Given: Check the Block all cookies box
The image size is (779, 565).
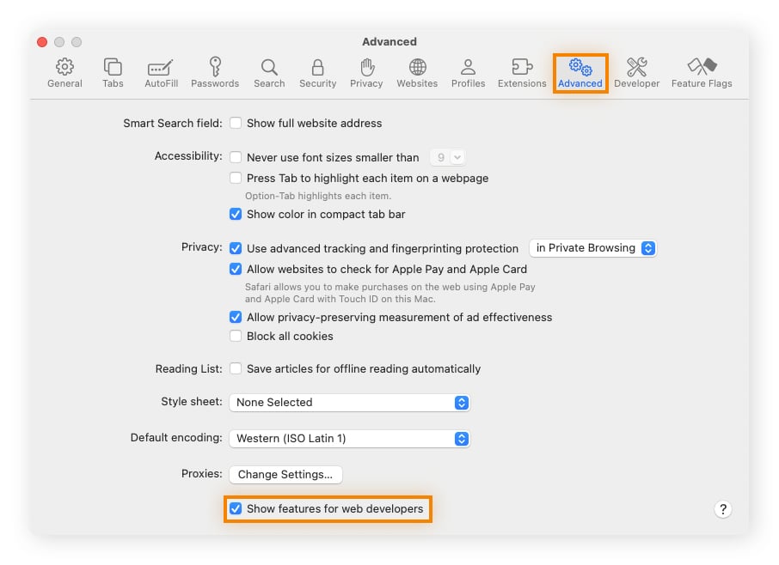Looking at the screenshot, I should point(236,337).
